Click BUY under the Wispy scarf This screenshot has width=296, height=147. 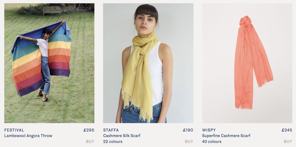pyautogui.click(x=288, y=141)
